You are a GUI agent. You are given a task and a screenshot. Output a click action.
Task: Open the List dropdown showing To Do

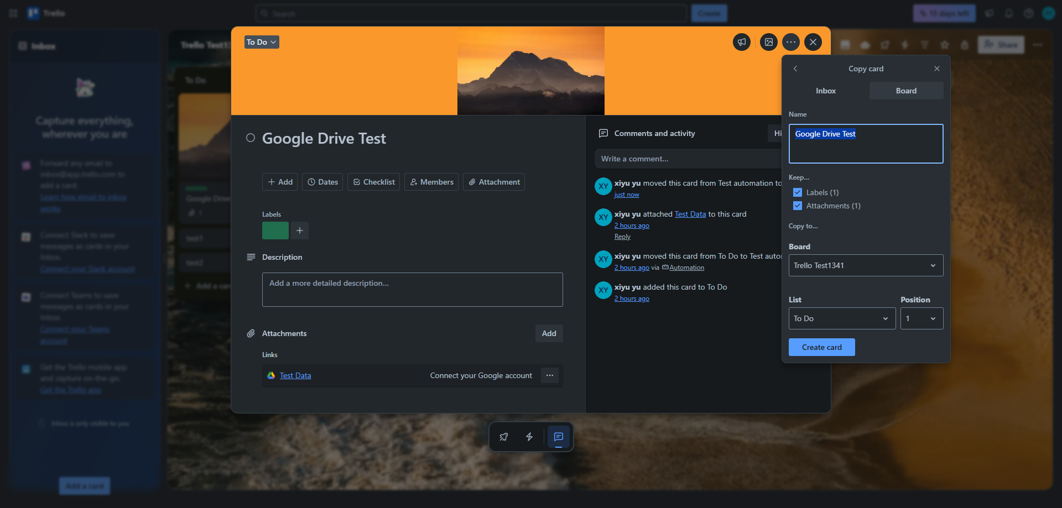pos(842,318)
